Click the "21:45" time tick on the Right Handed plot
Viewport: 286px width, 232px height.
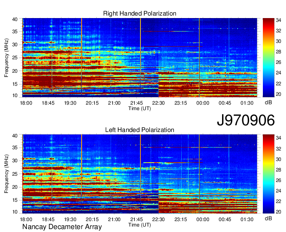(136, 103)
